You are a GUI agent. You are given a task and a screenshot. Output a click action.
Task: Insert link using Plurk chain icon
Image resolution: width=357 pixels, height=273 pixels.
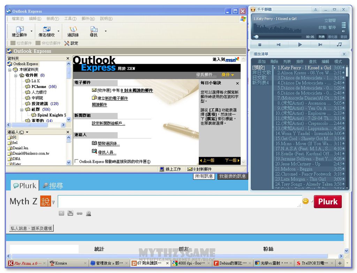[79, 214]
